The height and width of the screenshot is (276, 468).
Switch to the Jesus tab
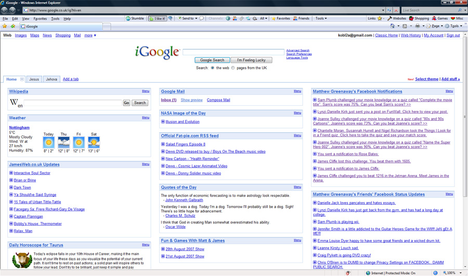34,79
